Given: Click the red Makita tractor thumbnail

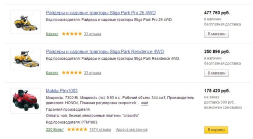Looking at the screenshot, I should pos(25,101).
